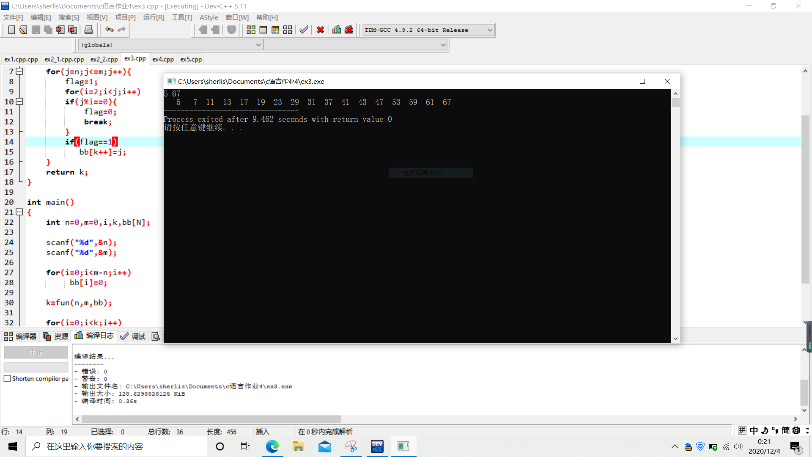The width and height of the screenshot is (812, 457).
Task: Open the 调试 debug panel tab
Action: (133, 336)
